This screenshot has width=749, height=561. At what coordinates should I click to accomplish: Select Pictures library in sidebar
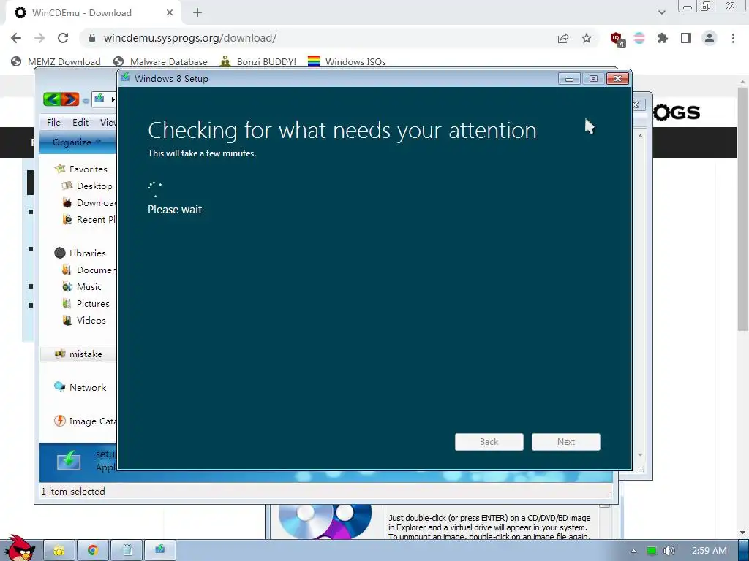pos(93,303)
